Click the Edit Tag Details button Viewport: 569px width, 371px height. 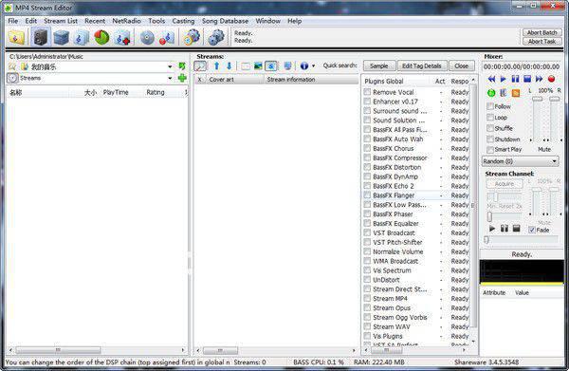coord(422,65)
